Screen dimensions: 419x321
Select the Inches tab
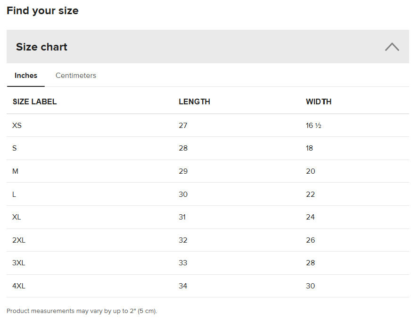click(26, 76)
